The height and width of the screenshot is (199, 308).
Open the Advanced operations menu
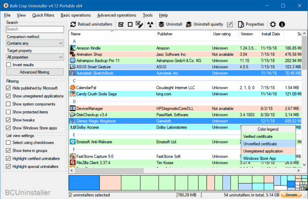[117, 15]
